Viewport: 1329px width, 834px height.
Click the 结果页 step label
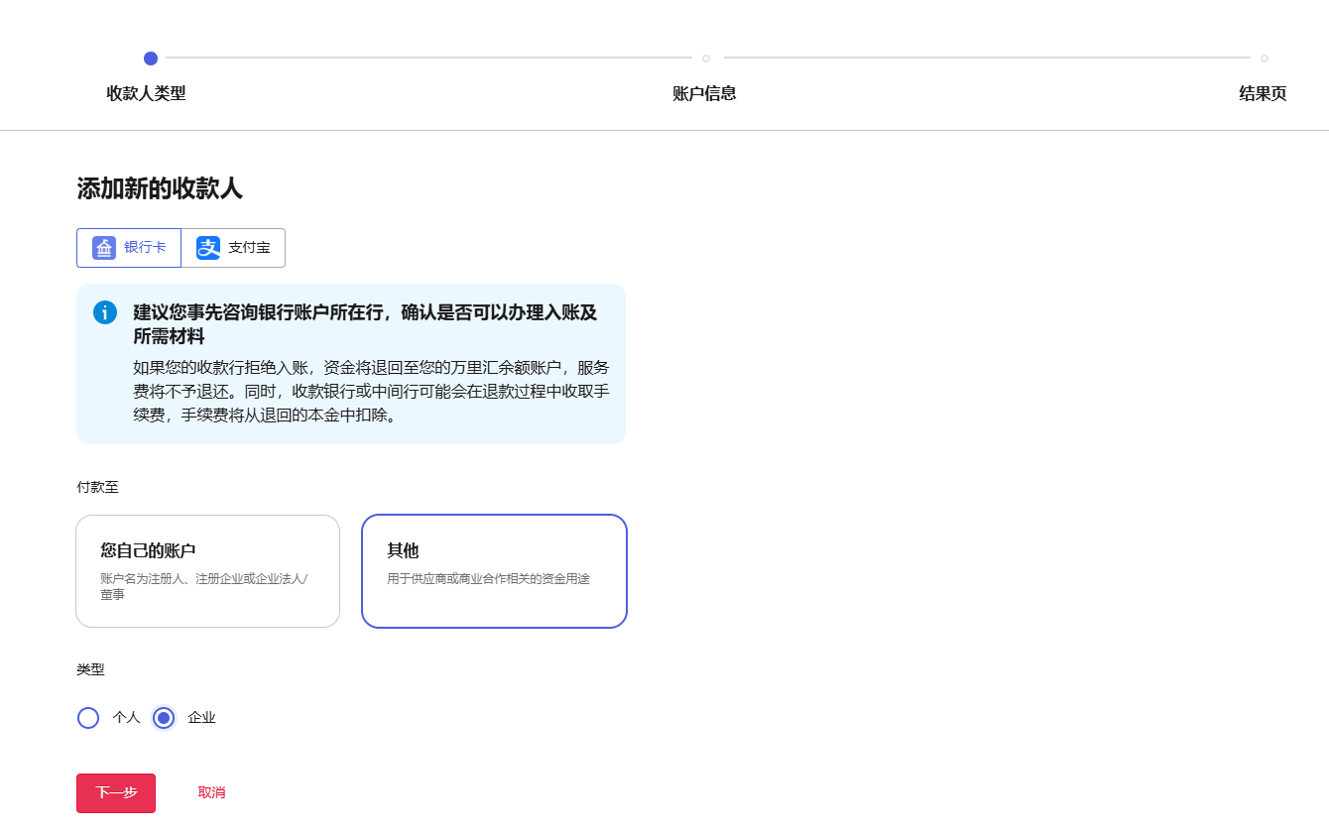[1263, 94]
